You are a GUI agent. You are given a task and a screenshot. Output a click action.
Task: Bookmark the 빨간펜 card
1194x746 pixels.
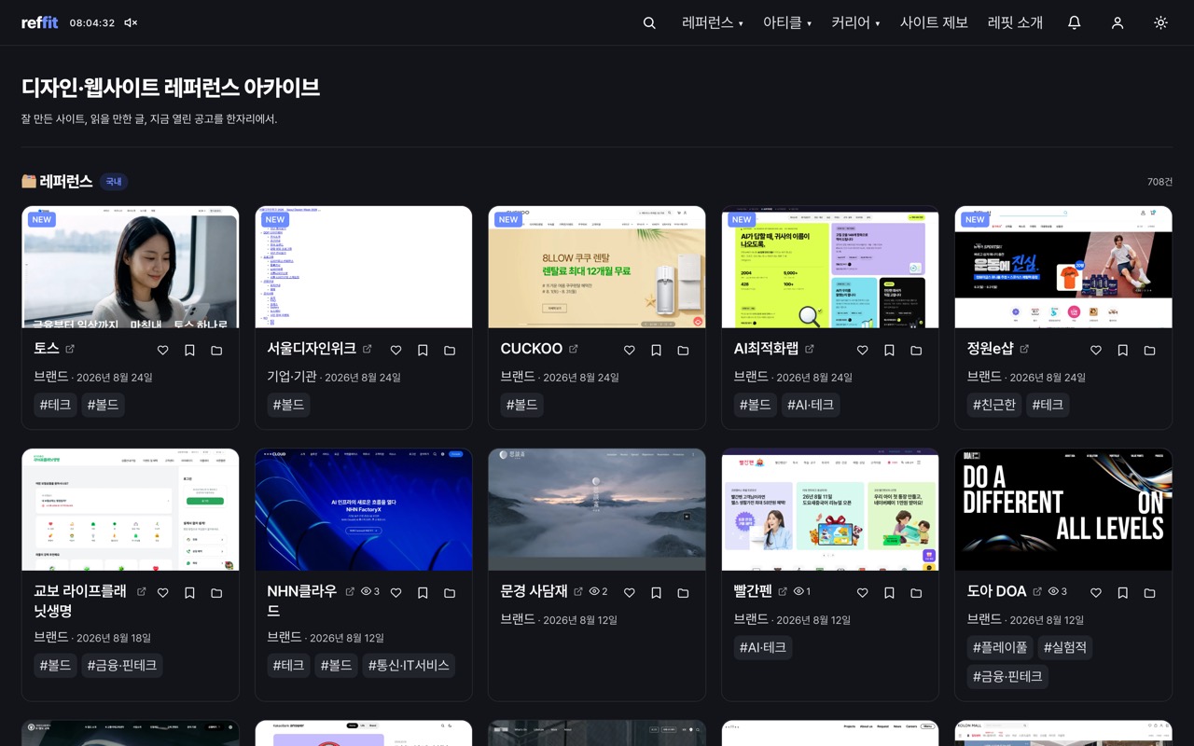click(889, 593)
